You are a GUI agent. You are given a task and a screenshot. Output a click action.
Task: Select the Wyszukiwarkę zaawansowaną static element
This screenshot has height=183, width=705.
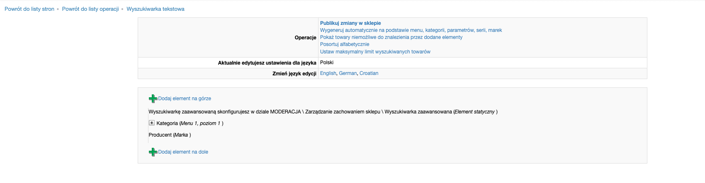pyautogui.click(x=323, y=112)
